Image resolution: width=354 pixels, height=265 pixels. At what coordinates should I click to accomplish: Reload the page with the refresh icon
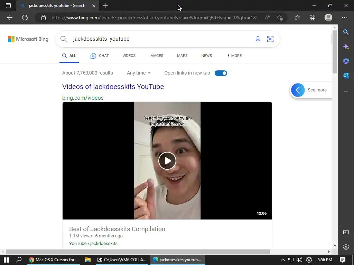[x=25, y=18]
